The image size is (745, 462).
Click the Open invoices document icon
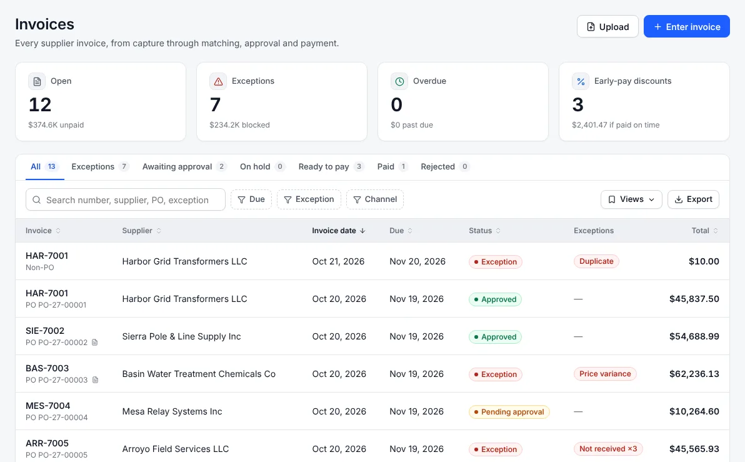[37, 81]
